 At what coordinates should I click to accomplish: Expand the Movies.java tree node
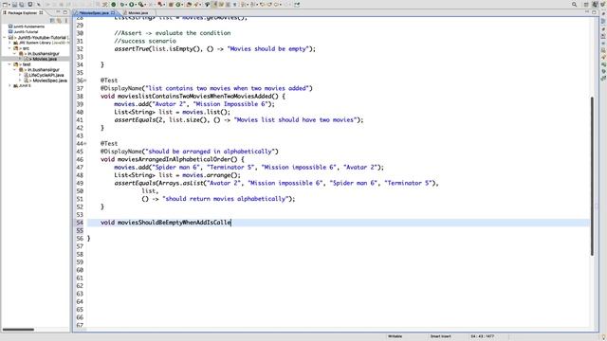coord(20,59)
